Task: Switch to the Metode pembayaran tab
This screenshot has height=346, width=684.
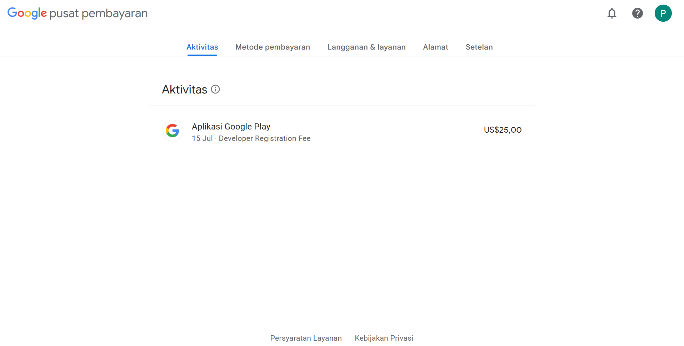Action: coord(273,47)
